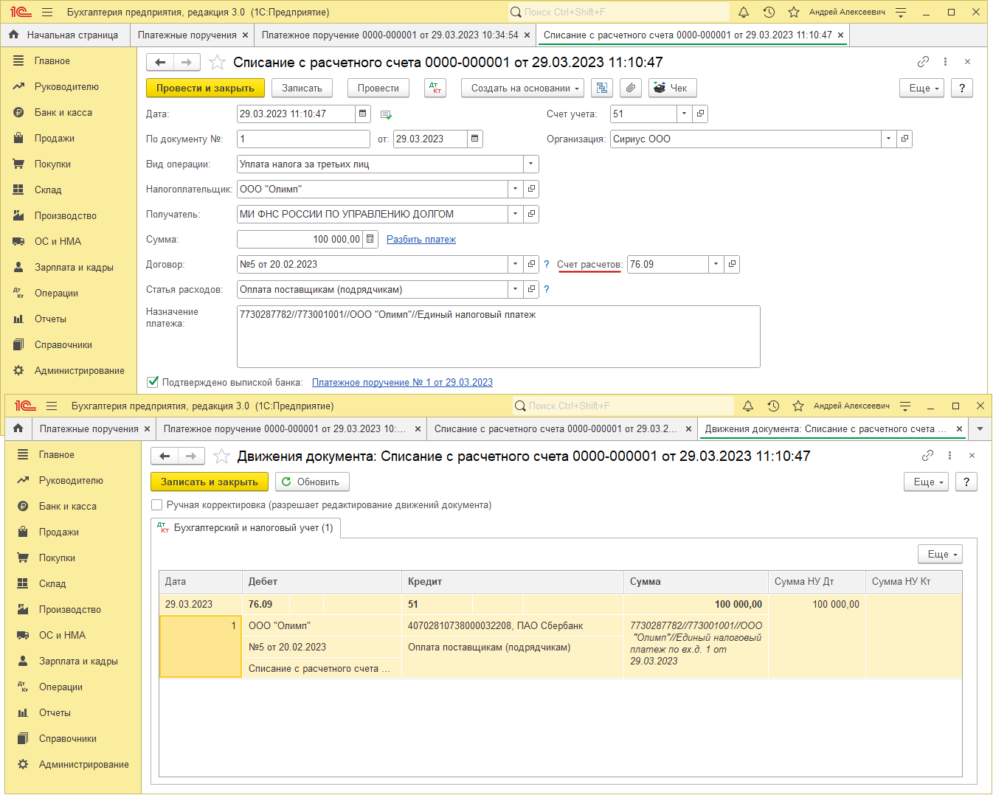This screenshot has height=795, width=993.
Task: Open calendar picker for the Дата field
Action: 362,114
